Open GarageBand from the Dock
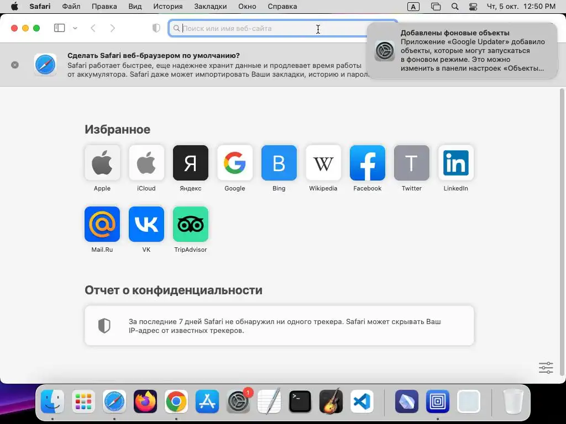This screenshot has width=566, height=424. point(331,401)
